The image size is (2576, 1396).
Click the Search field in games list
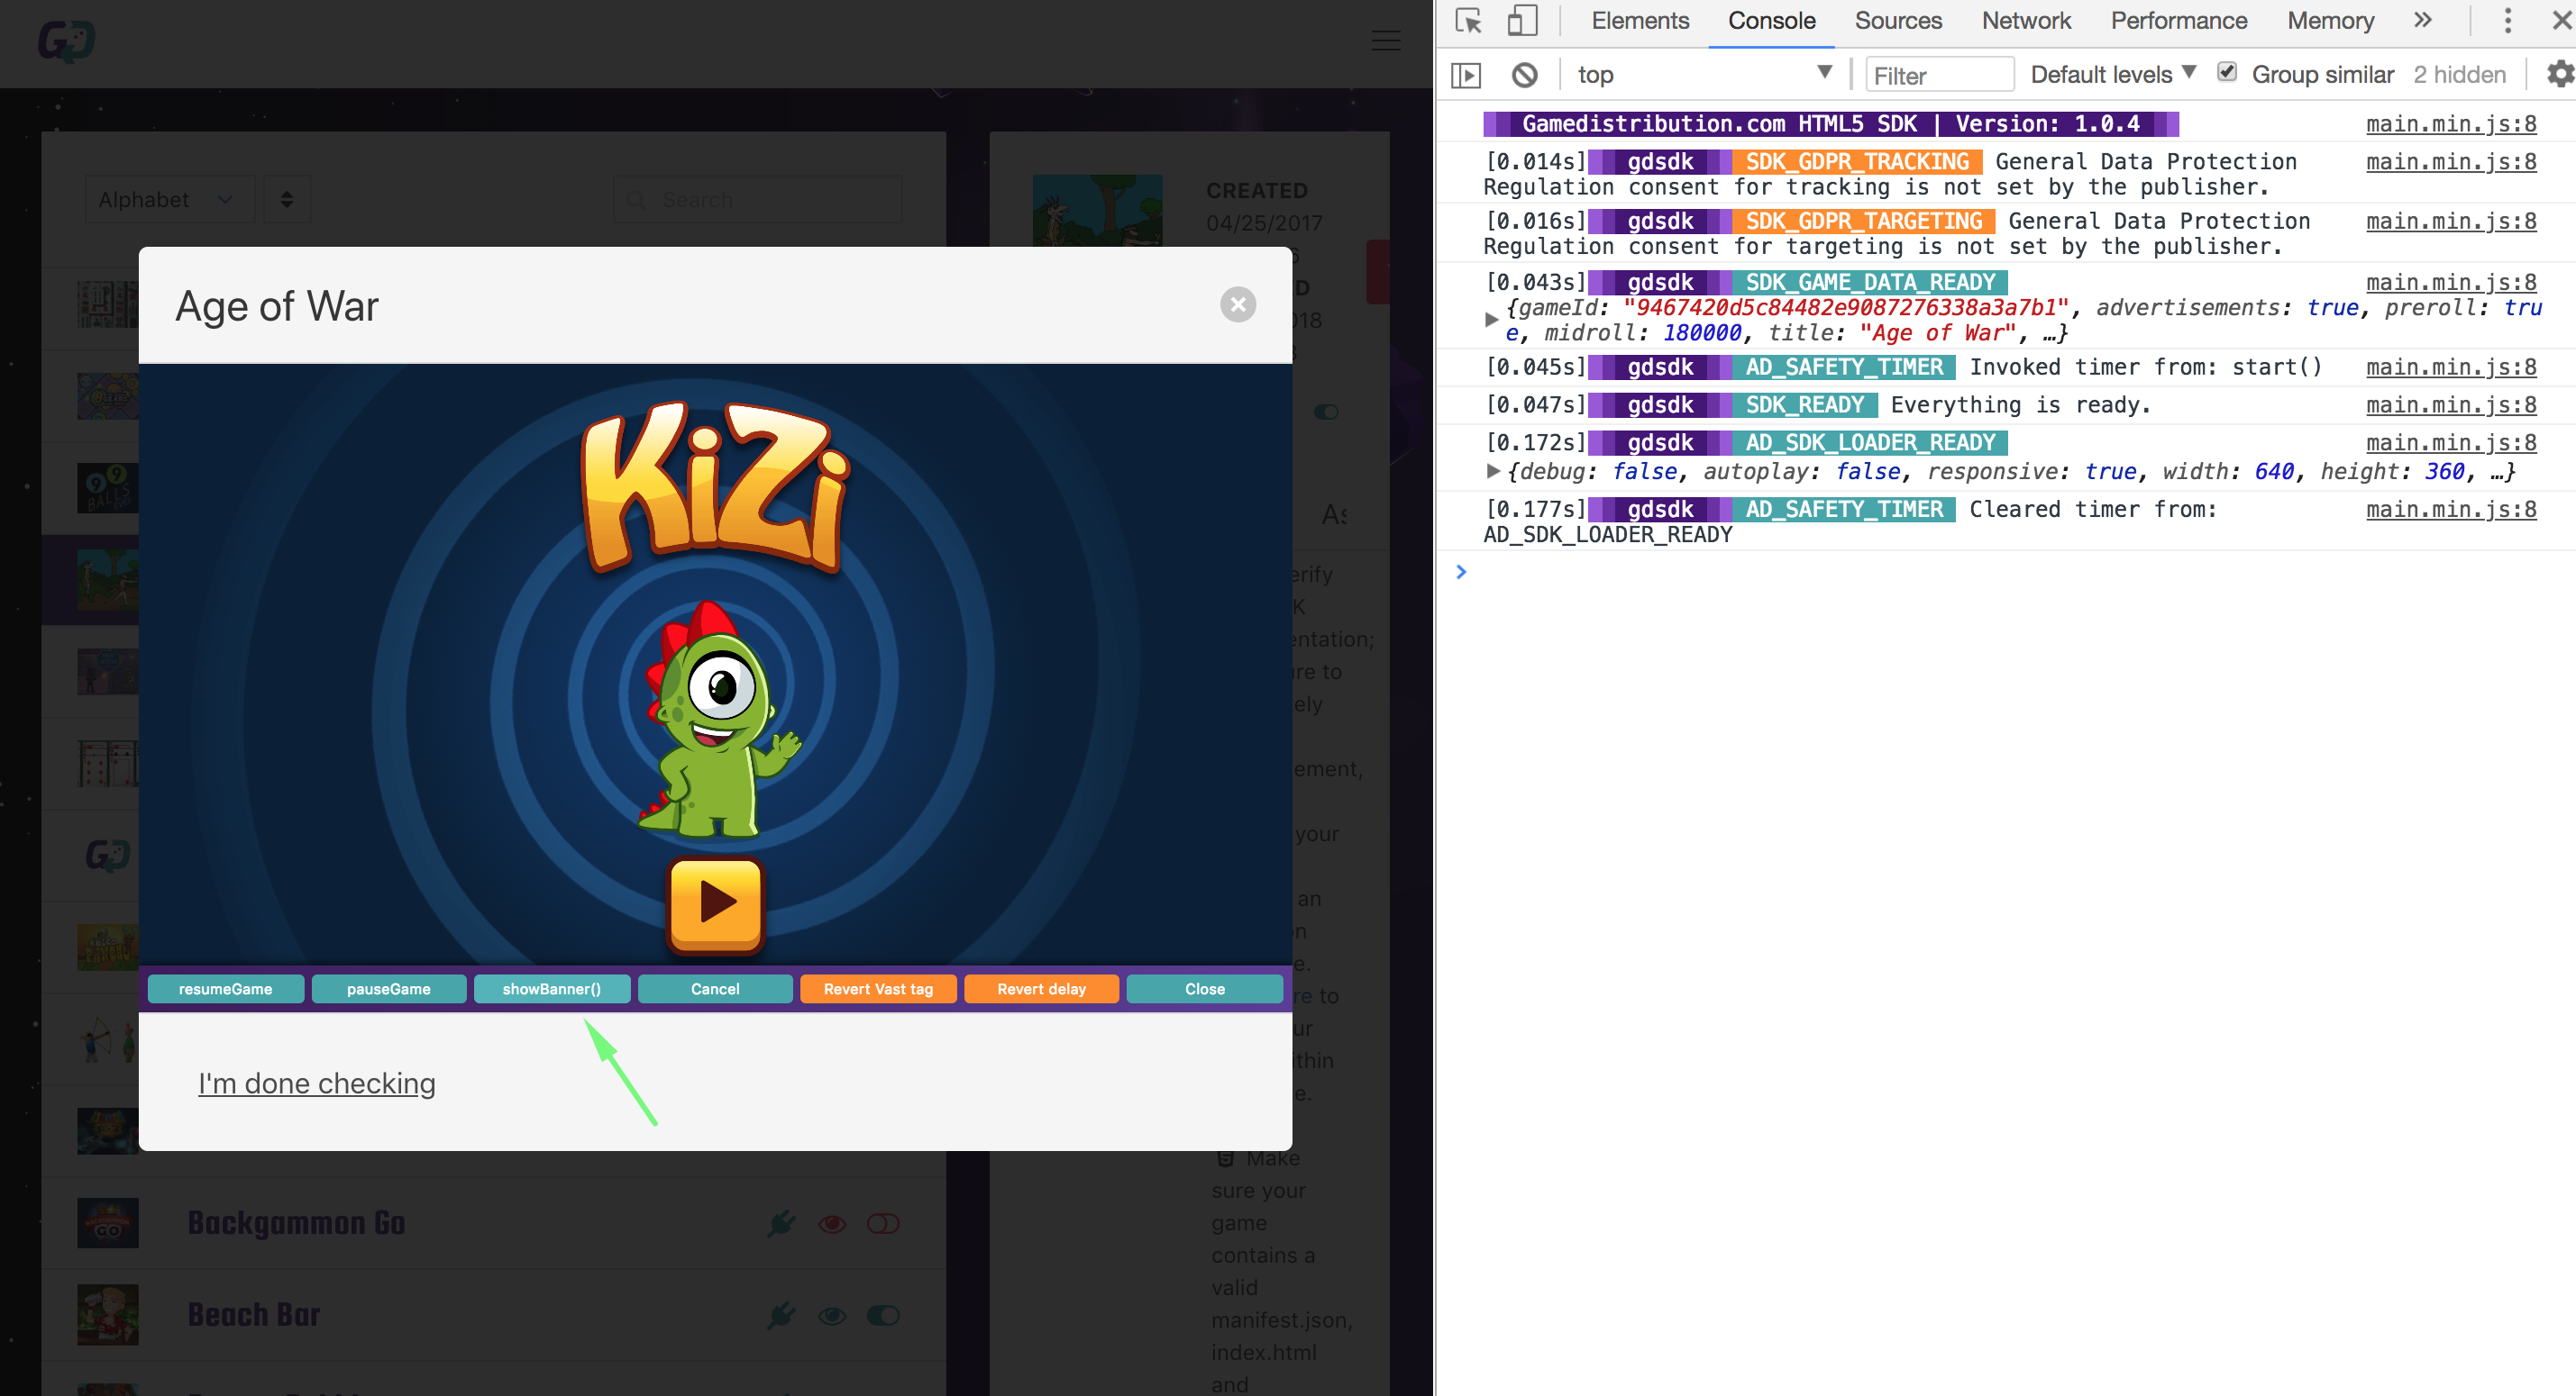(x=758, y=200)
